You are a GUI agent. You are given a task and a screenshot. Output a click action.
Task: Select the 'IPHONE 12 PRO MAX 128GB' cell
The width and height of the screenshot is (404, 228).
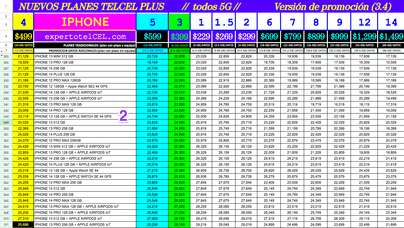[x=85, y=80]
